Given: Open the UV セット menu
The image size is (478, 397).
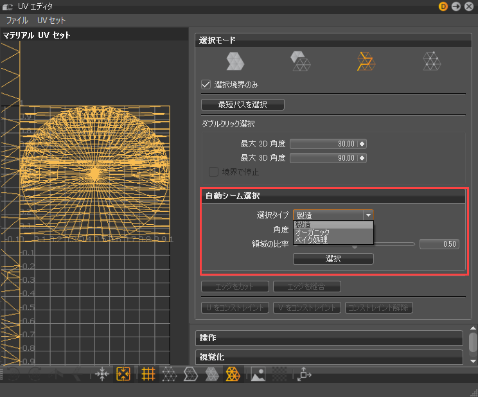Looking at the screenshot, I should pyautogui.click(x=51, y=21).
